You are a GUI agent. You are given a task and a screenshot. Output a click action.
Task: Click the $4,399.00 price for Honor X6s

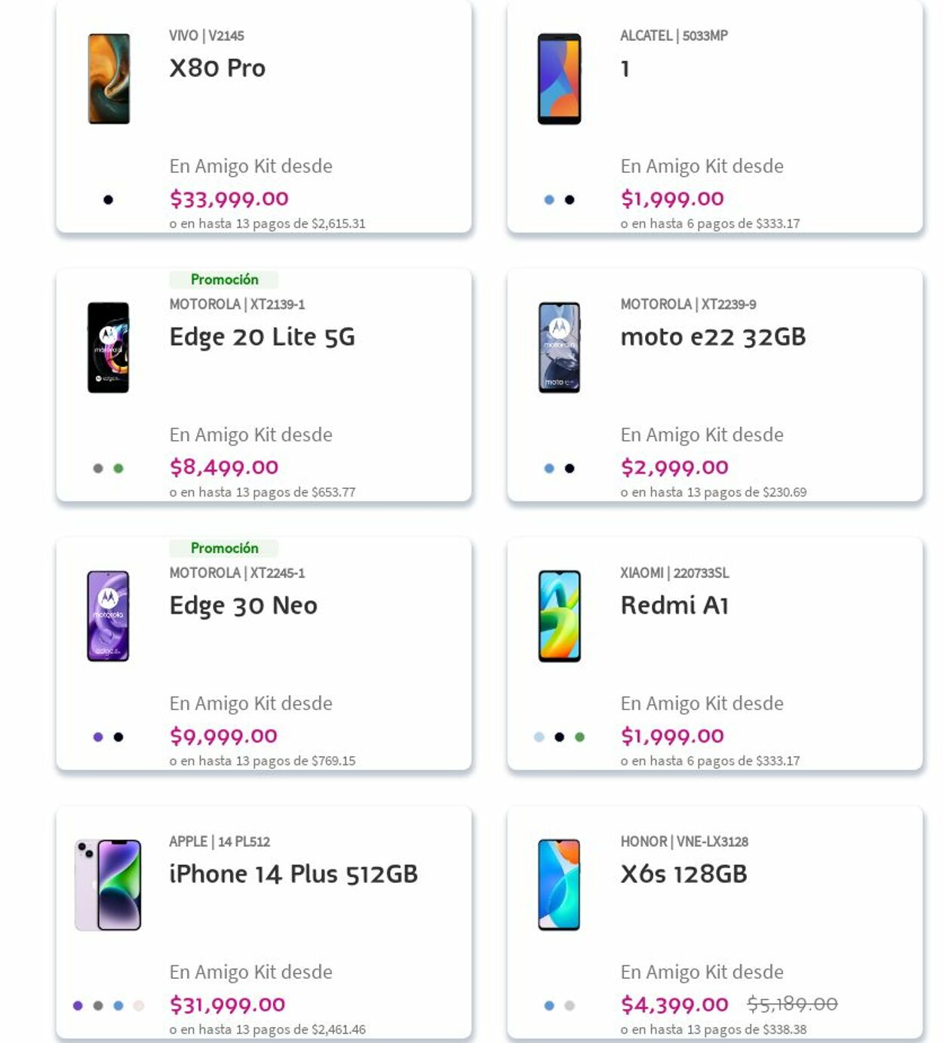click(x=674, y=1005)
